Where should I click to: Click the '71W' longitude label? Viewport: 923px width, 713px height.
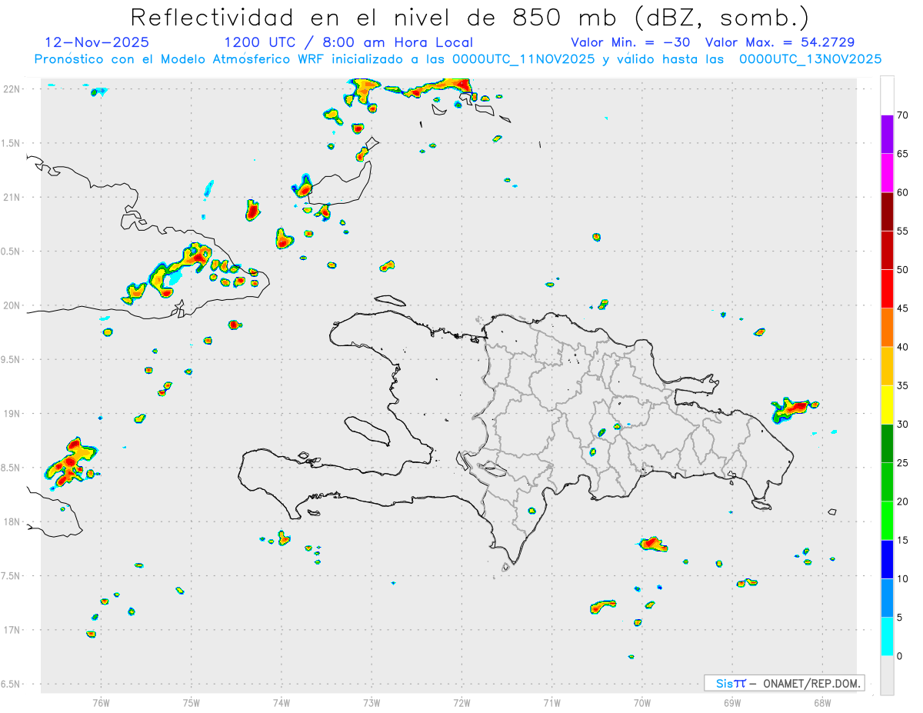551,702
